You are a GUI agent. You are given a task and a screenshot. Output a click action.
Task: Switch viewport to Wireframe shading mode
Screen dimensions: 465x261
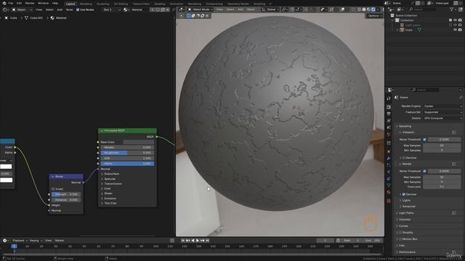pyautogui.click(x=360, y=9)
